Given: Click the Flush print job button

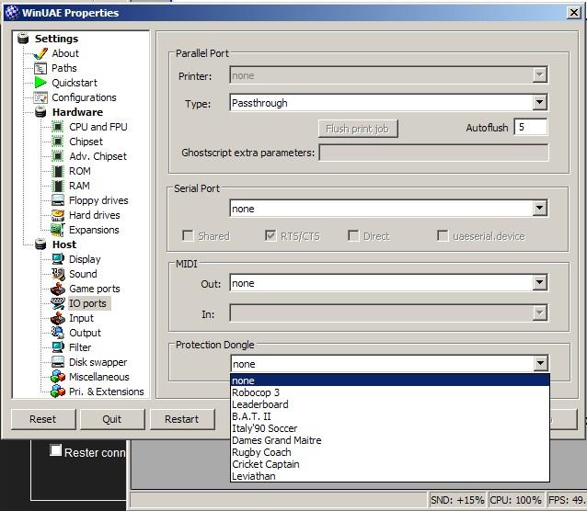Looking at the screenshot, I should click(358, 129).
